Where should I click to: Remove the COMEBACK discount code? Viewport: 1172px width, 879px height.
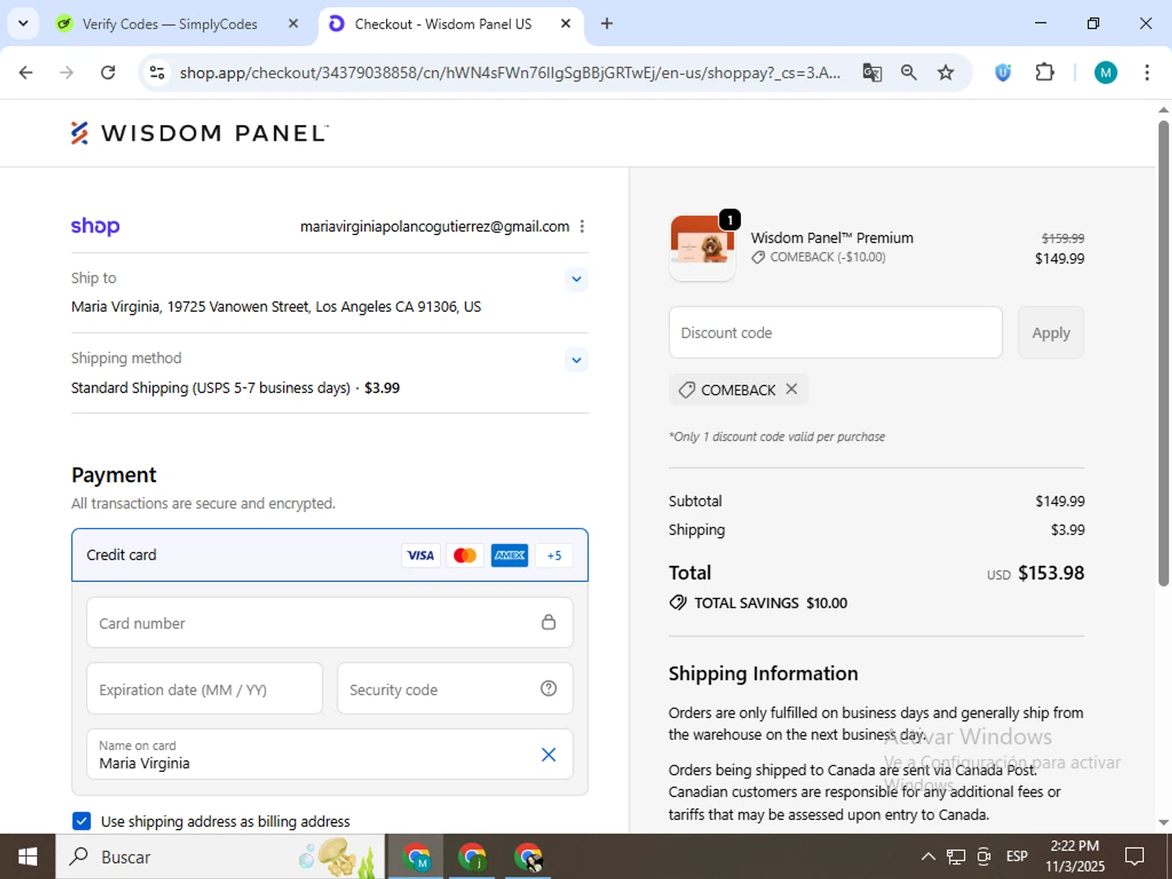click(x=791, y=389)
